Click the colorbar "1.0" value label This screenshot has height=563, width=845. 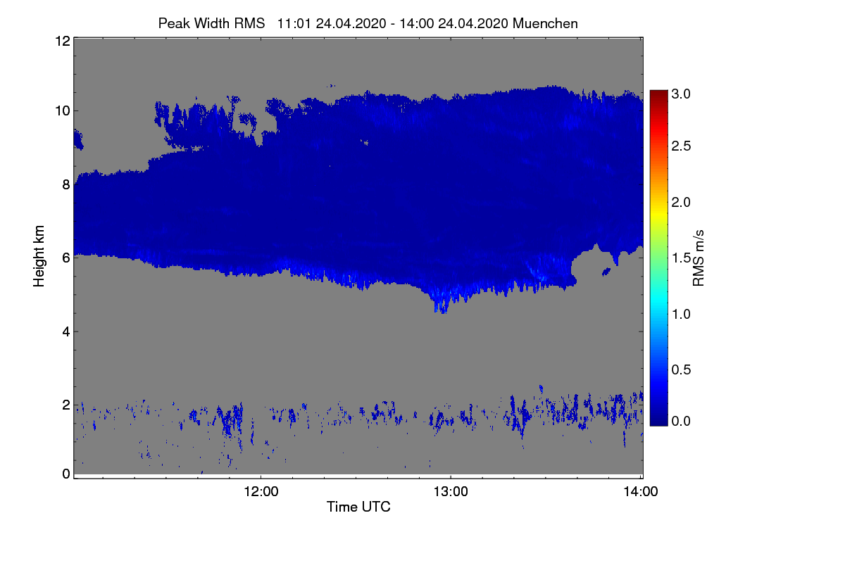(x=680, y=313)
